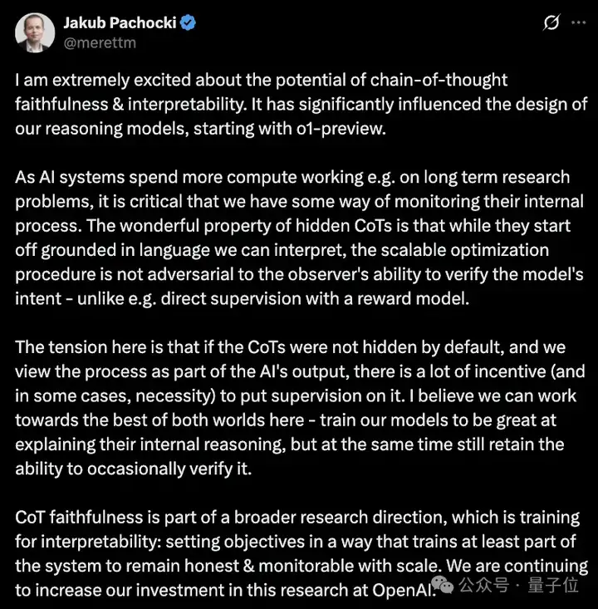Open the three-dot more options menu
This screenshot has height=609, width=598.
578,22
